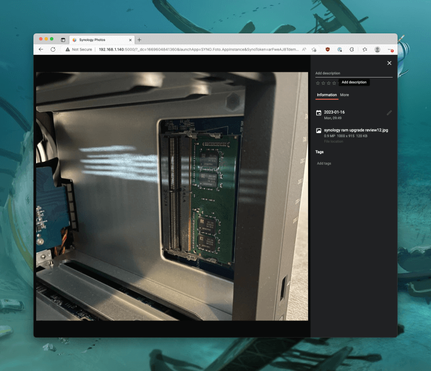Click the Brave Shields icon in the toolbar
The image size is (431, 371).
[x=328, y=50]
